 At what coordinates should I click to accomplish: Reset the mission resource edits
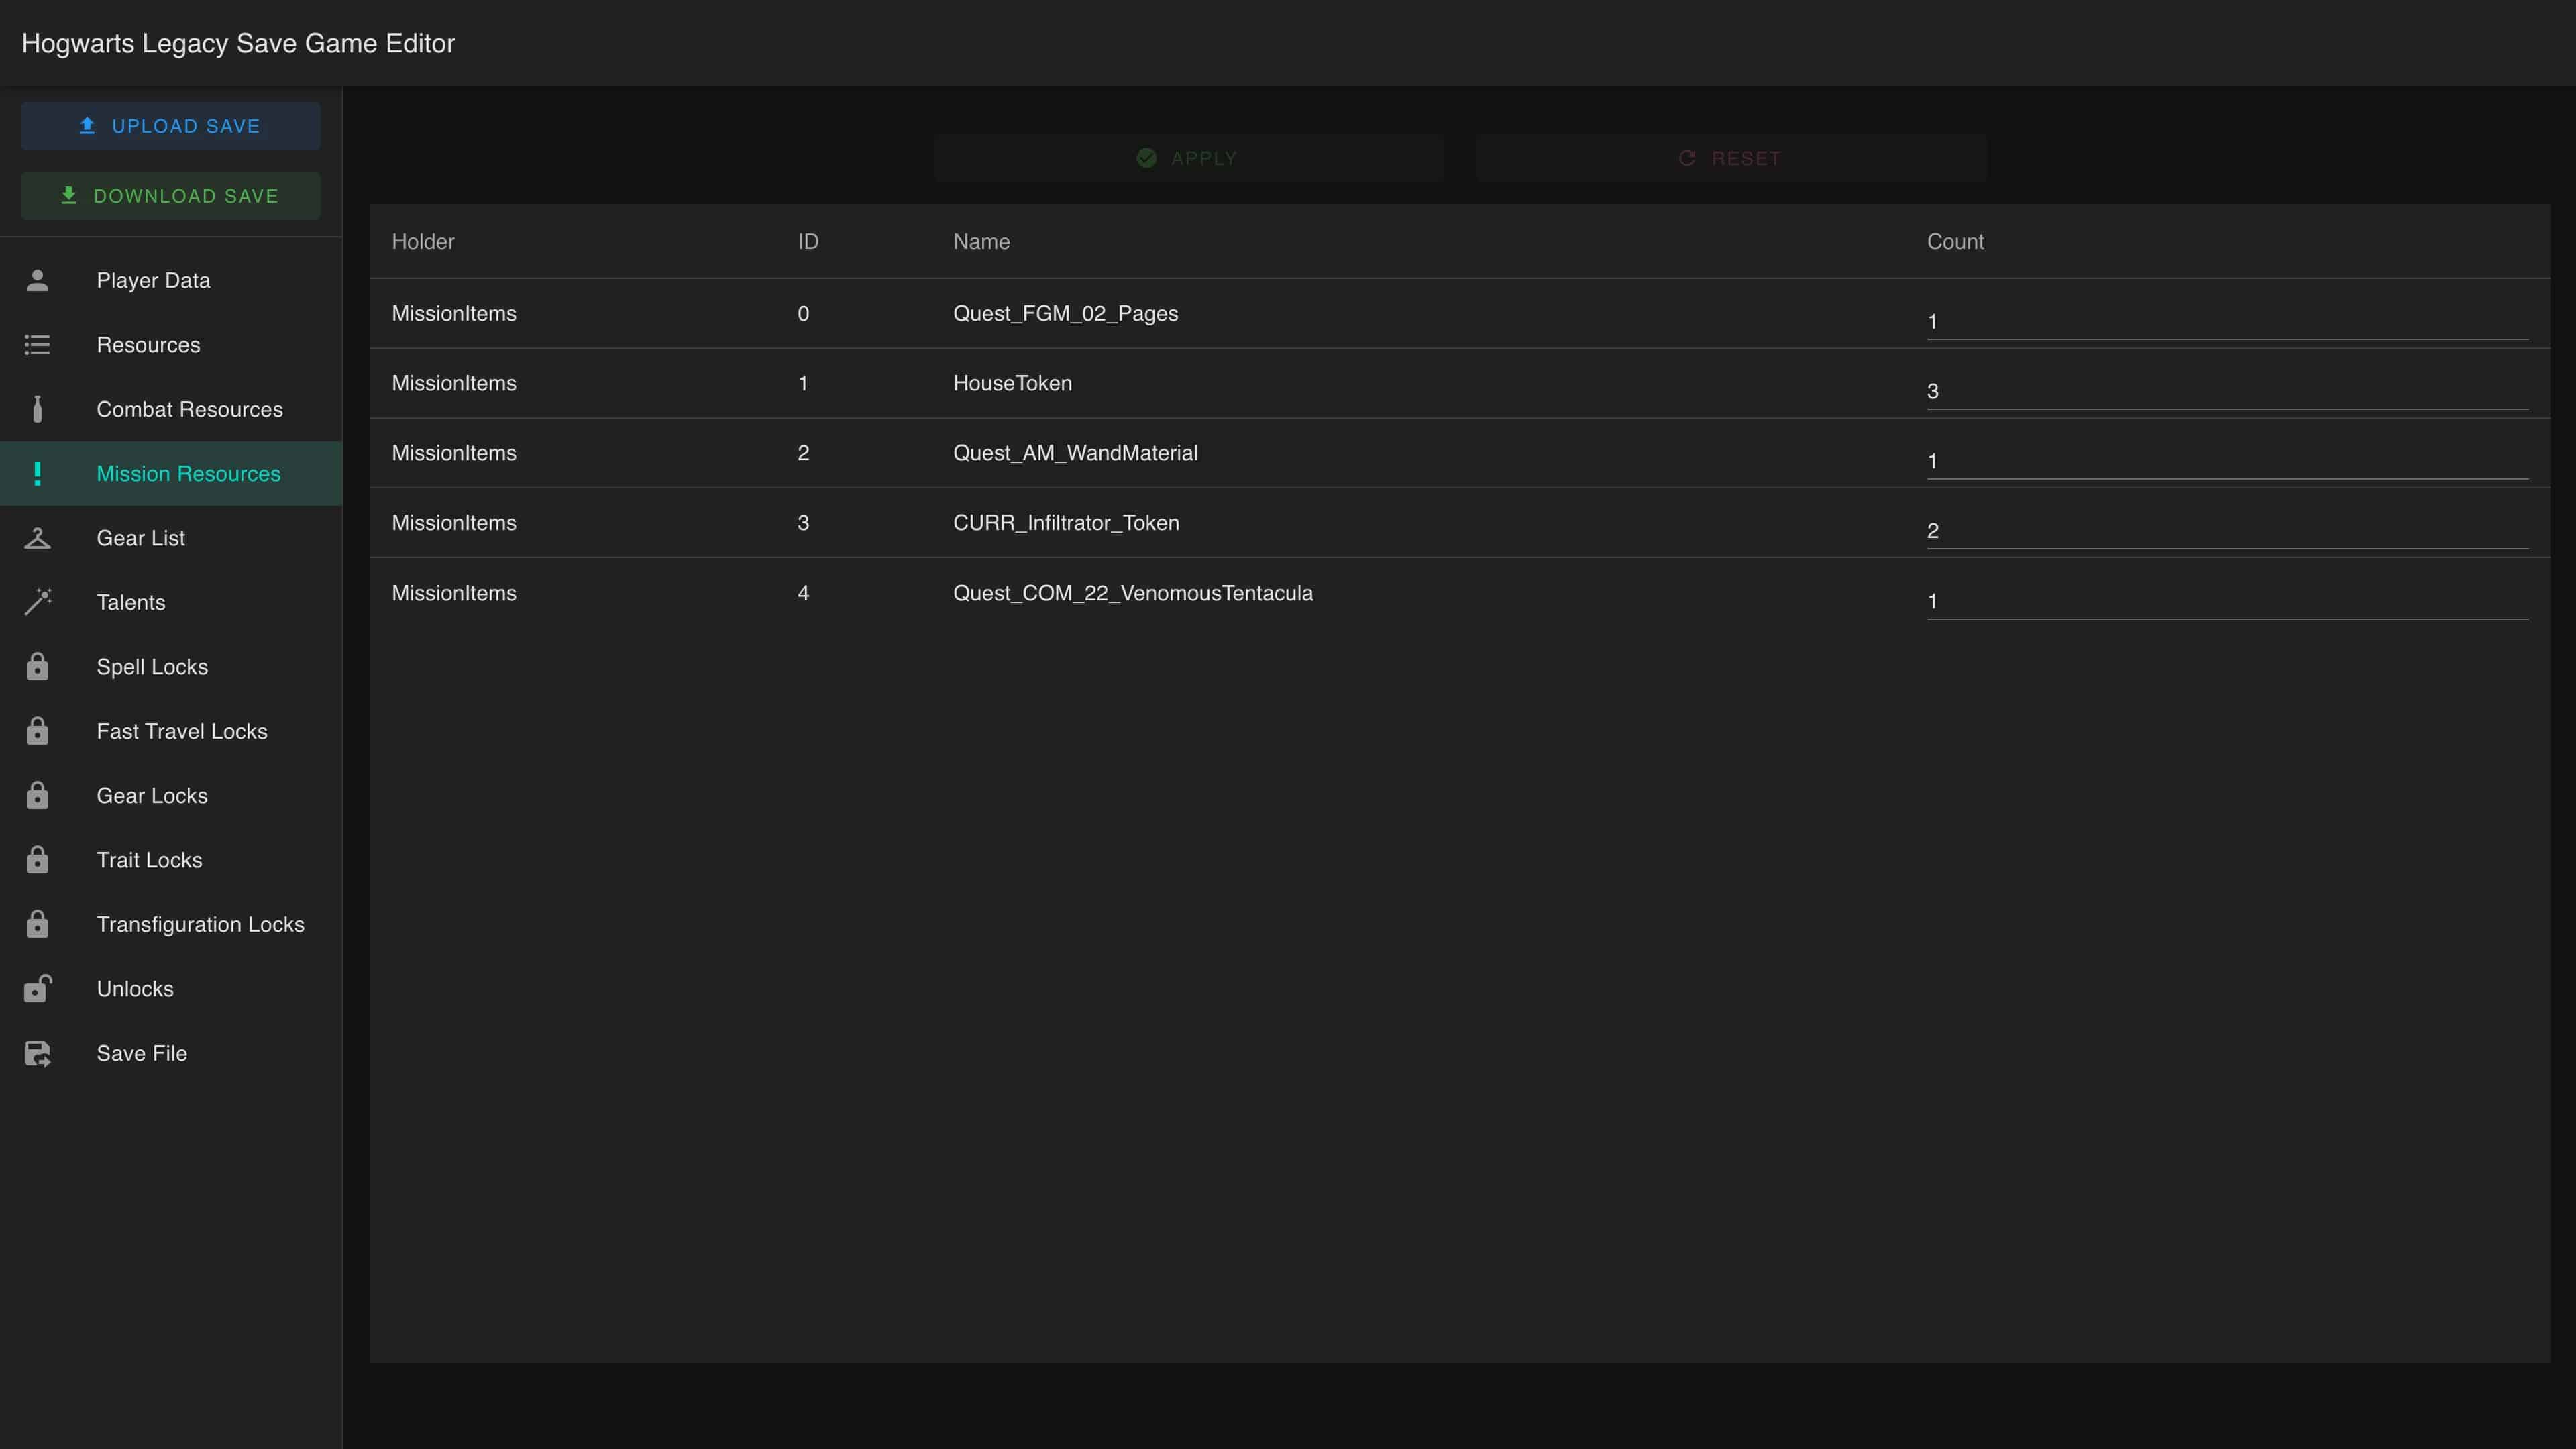[x=1731, y=158]
